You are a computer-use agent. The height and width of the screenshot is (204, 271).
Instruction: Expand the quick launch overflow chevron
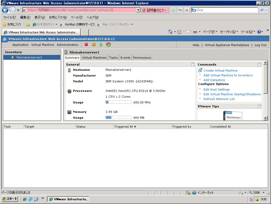click(43, 198)
